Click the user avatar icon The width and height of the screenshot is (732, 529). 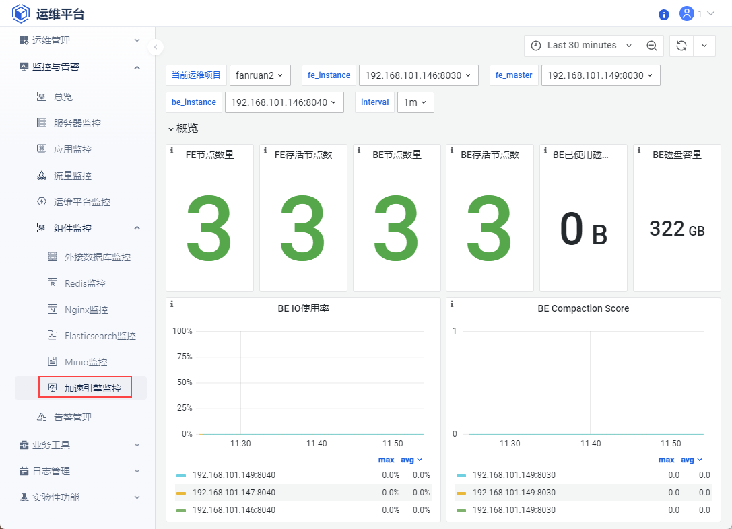coord(686,13)
